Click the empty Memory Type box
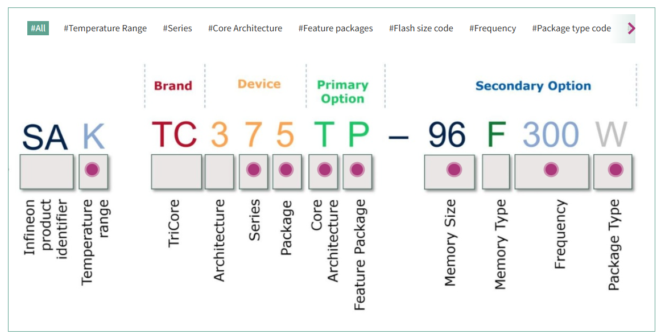This screenshot has height=334, width=657. tap(496, 171)
